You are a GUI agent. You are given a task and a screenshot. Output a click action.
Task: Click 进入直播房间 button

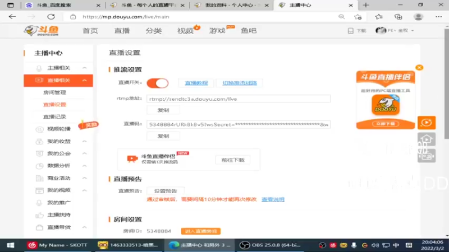(x=201, y=231)
